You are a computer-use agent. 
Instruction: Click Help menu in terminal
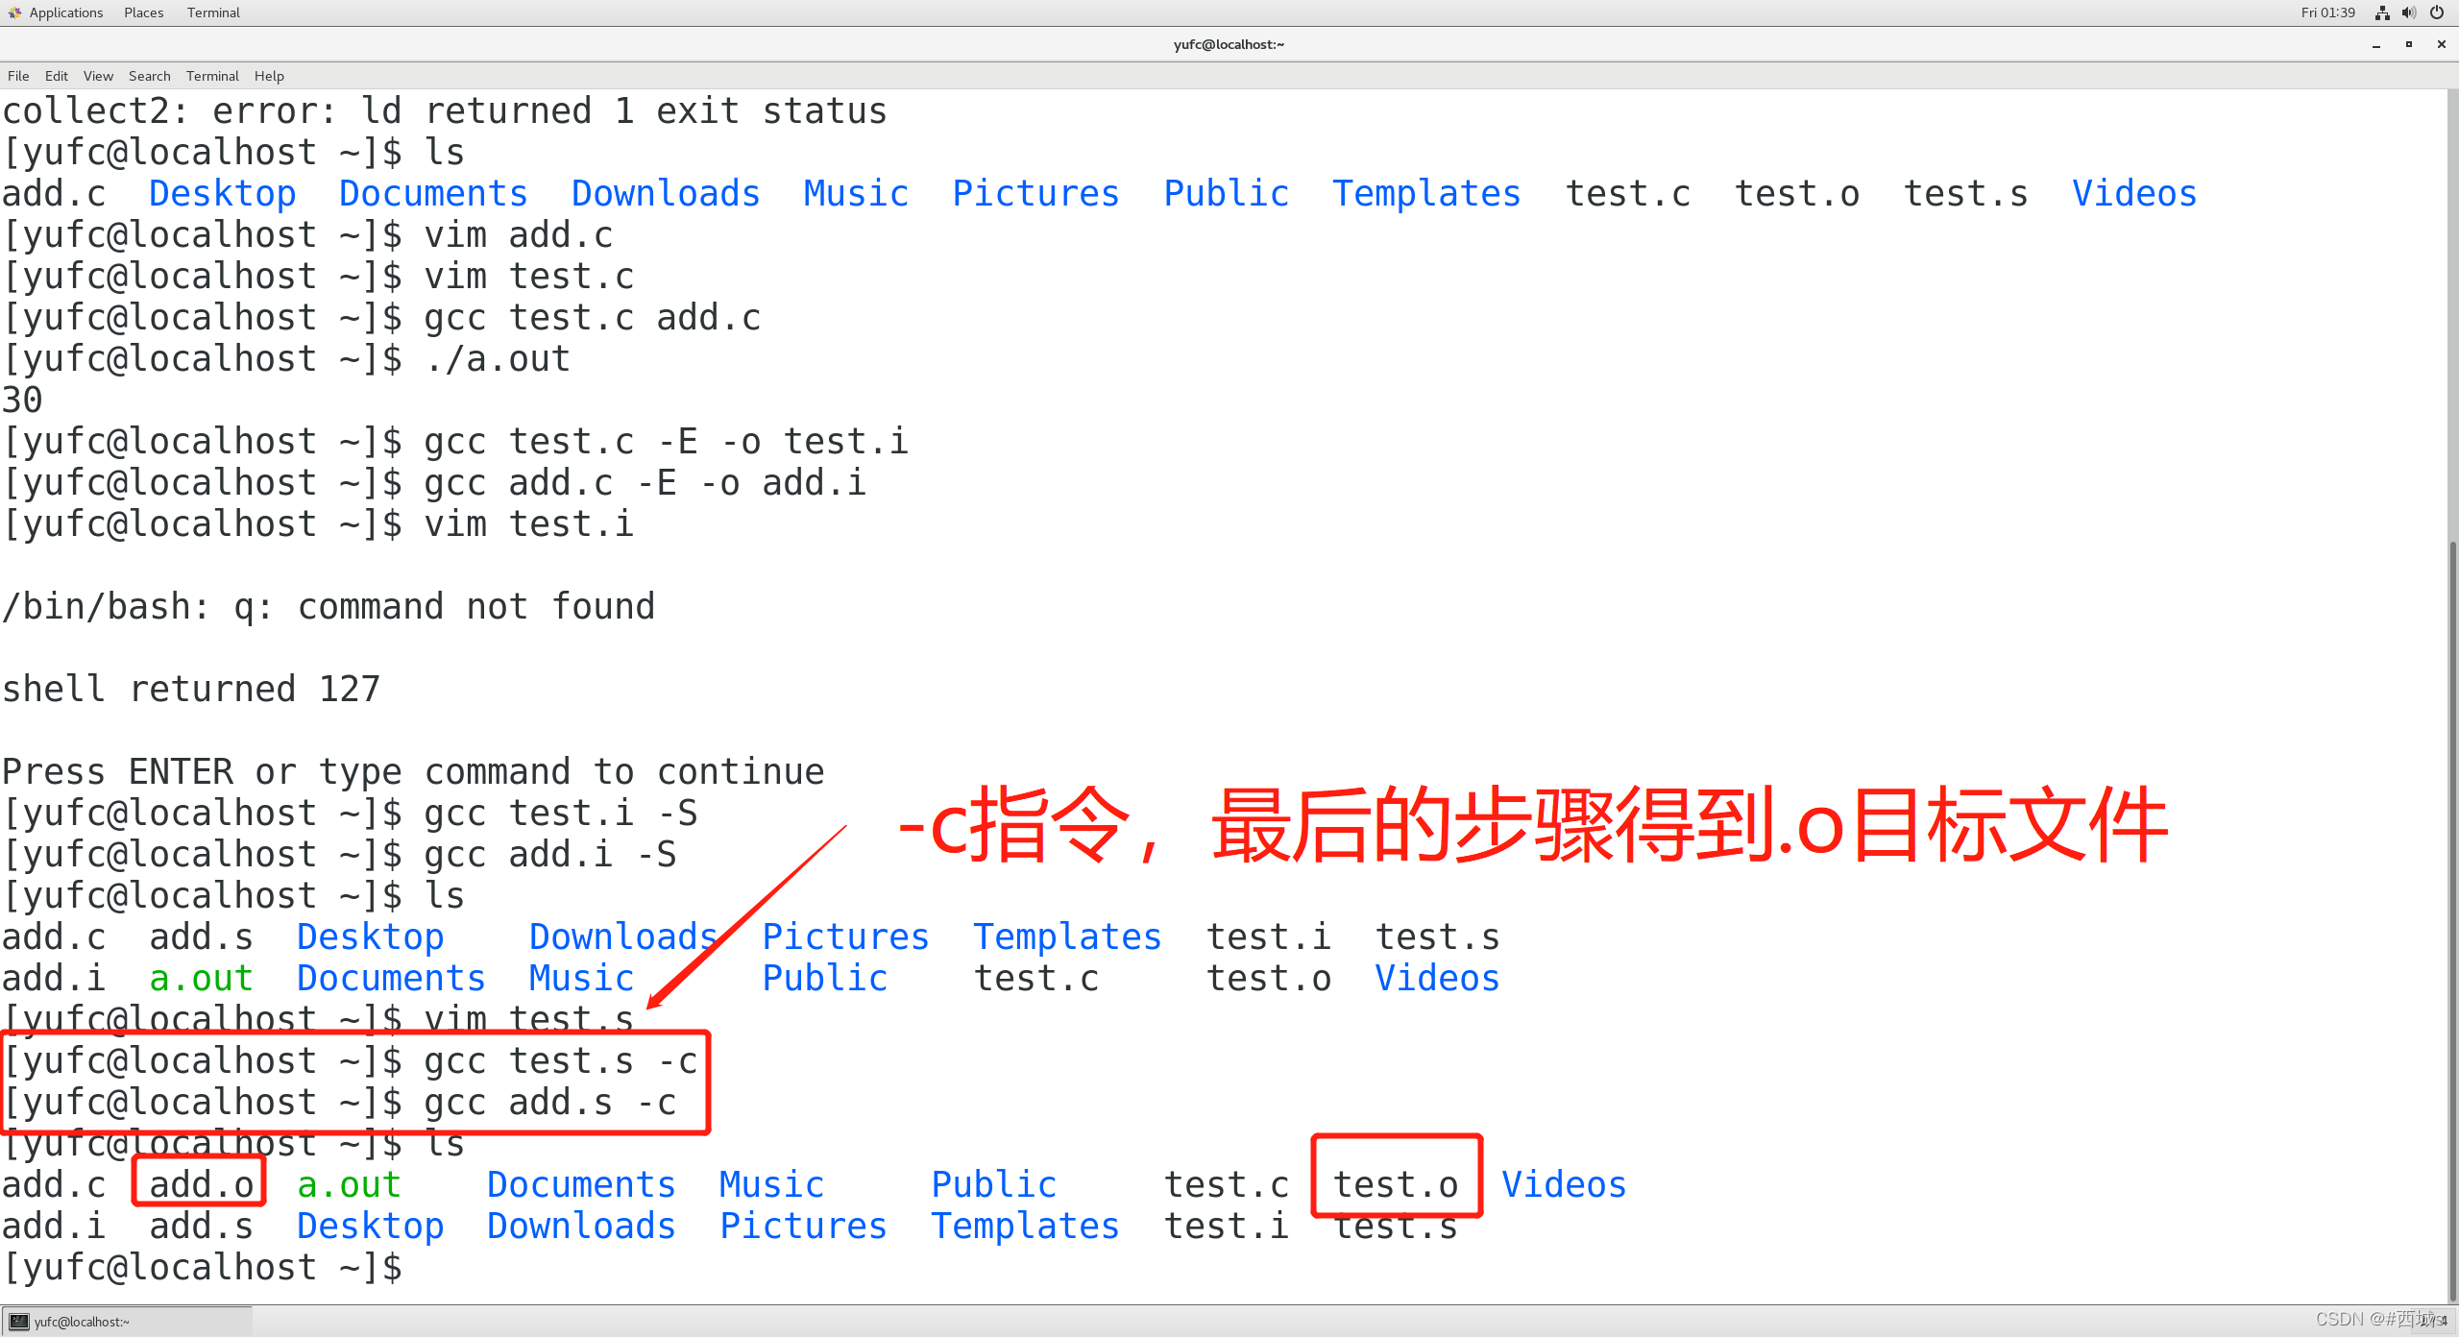(x=268, y=78)
